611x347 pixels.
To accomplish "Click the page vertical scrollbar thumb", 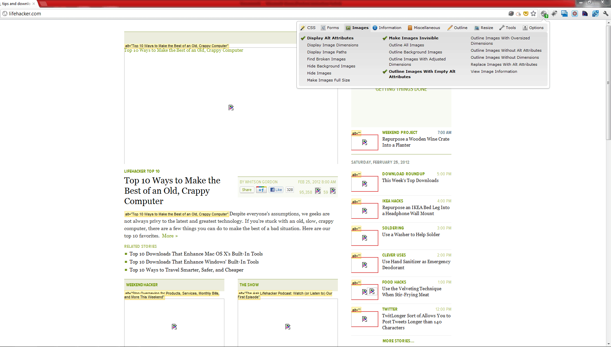I will [x=608, y=82].
